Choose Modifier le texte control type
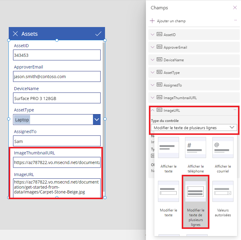 (168, 199)
